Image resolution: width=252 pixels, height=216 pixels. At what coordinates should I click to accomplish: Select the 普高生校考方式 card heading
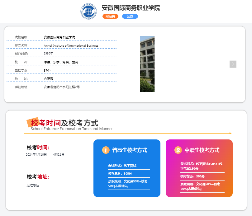130,150
